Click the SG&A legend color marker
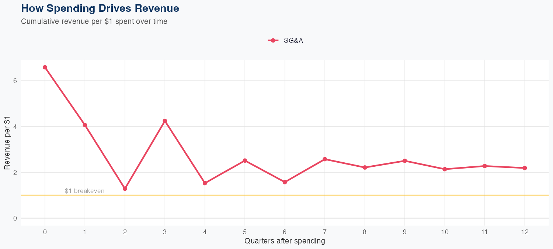This screenshot has height=249, width=553. [273, 41]
